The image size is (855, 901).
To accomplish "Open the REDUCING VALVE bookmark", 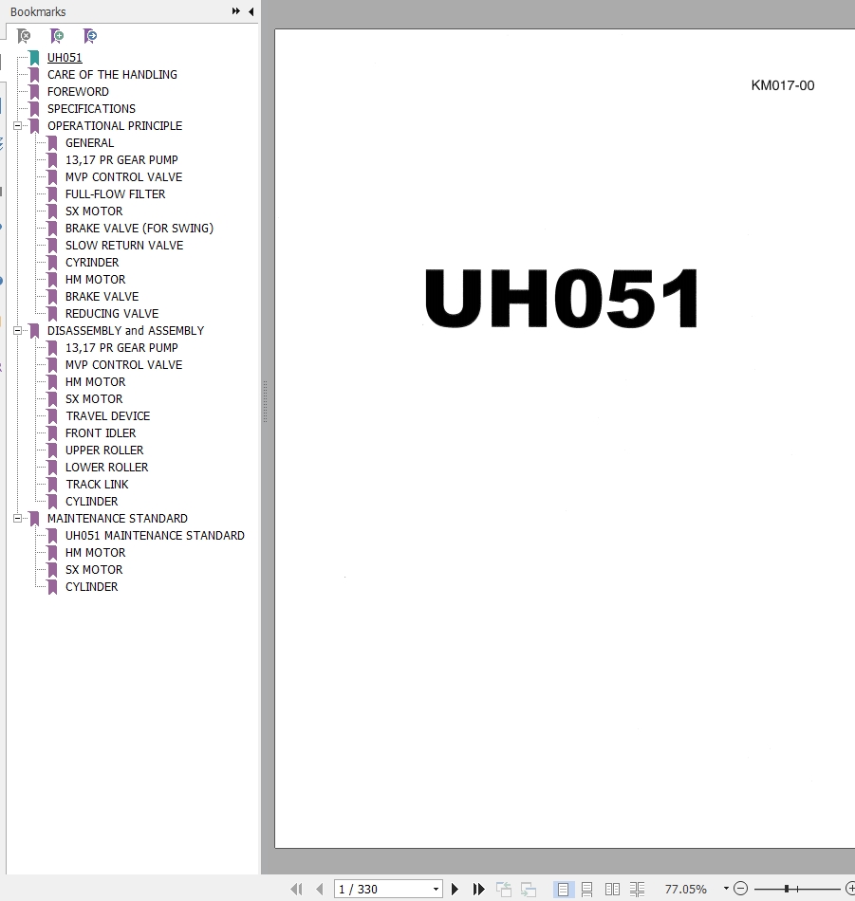I will click(112, 314).
